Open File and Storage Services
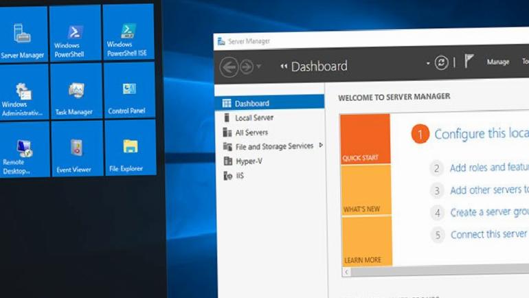Viewport: 529px width, 298px height. tap(274, 147)
